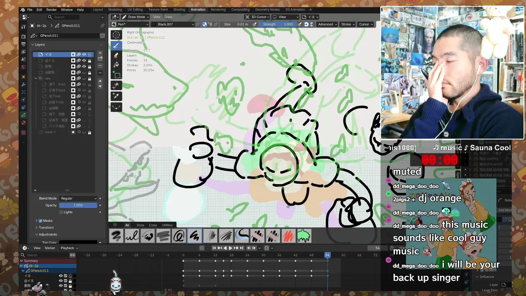This screenshot has width=526, height=296.
Task: Open the Marker menu in timeline
Action: [x=50, y=248]
